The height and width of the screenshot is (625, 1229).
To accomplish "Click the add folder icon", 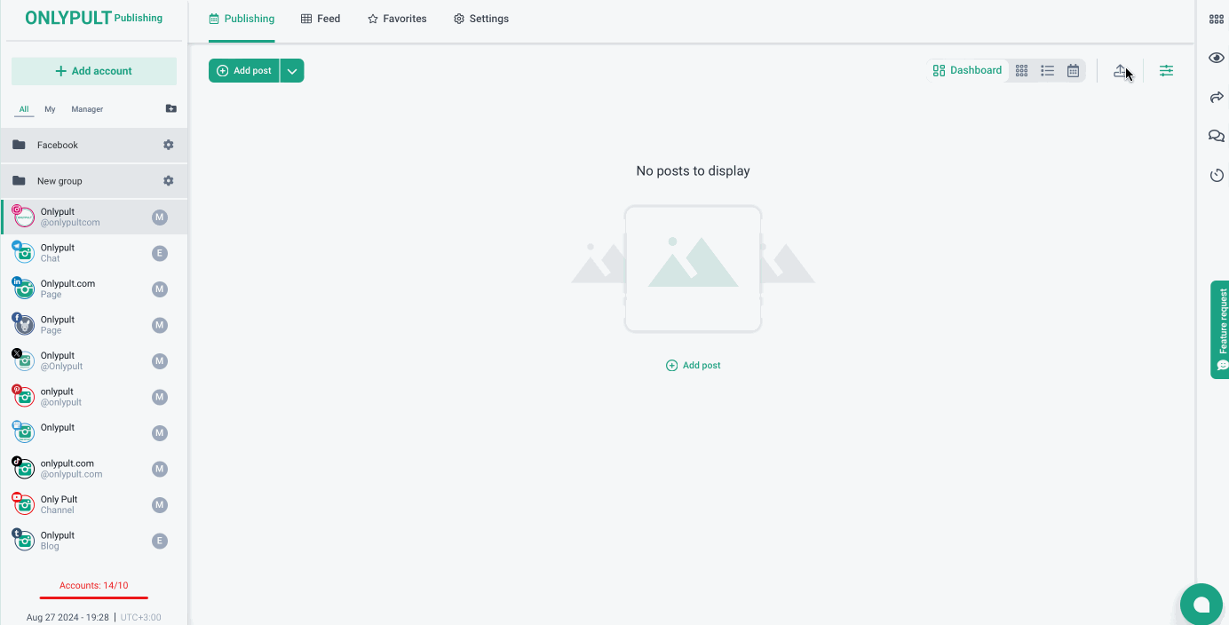I will 171,109.
